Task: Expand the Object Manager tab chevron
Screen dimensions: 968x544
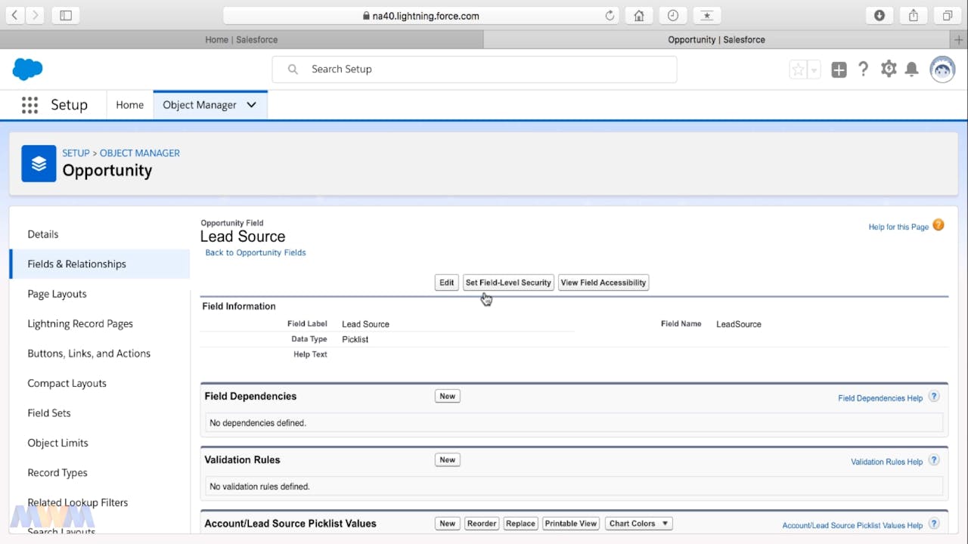Action: click(x=251, y=105)
